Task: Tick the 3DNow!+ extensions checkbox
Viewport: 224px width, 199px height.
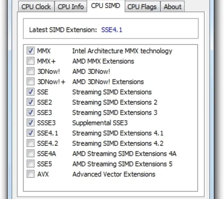Action: tap(31, 82)
